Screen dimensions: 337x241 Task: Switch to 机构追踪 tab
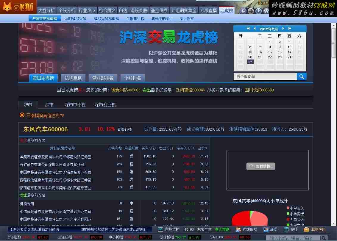pos(73,78)
